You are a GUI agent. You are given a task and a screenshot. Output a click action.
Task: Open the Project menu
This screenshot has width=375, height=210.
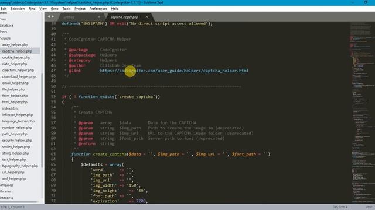(x=80, y=9)
